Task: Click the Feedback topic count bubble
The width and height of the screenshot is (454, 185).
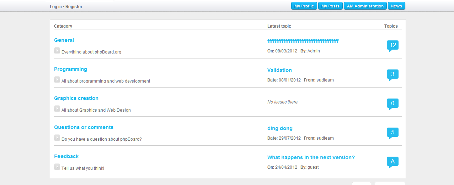Action: click(x=392, y=162)
